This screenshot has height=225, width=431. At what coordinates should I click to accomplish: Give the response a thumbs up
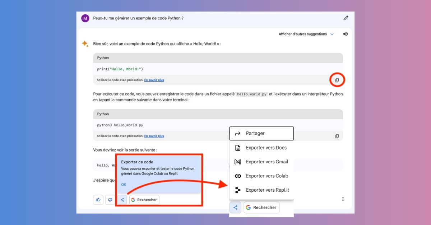coord(98,200)
